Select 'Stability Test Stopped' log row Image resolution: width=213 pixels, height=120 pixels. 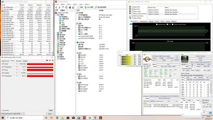tap(171, 12)
